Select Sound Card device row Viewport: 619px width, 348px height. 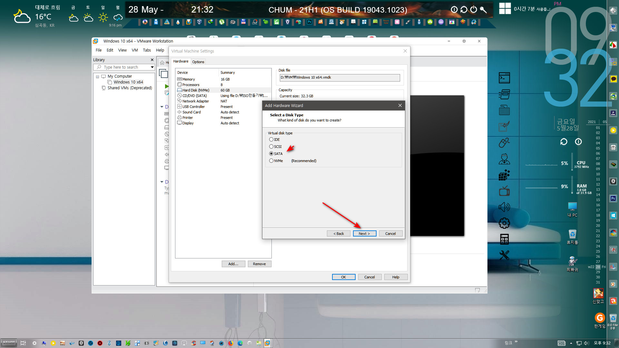tap(223, 112)
